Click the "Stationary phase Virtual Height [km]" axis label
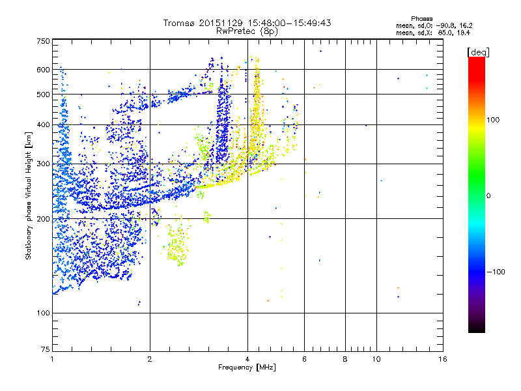 [29, 196]
